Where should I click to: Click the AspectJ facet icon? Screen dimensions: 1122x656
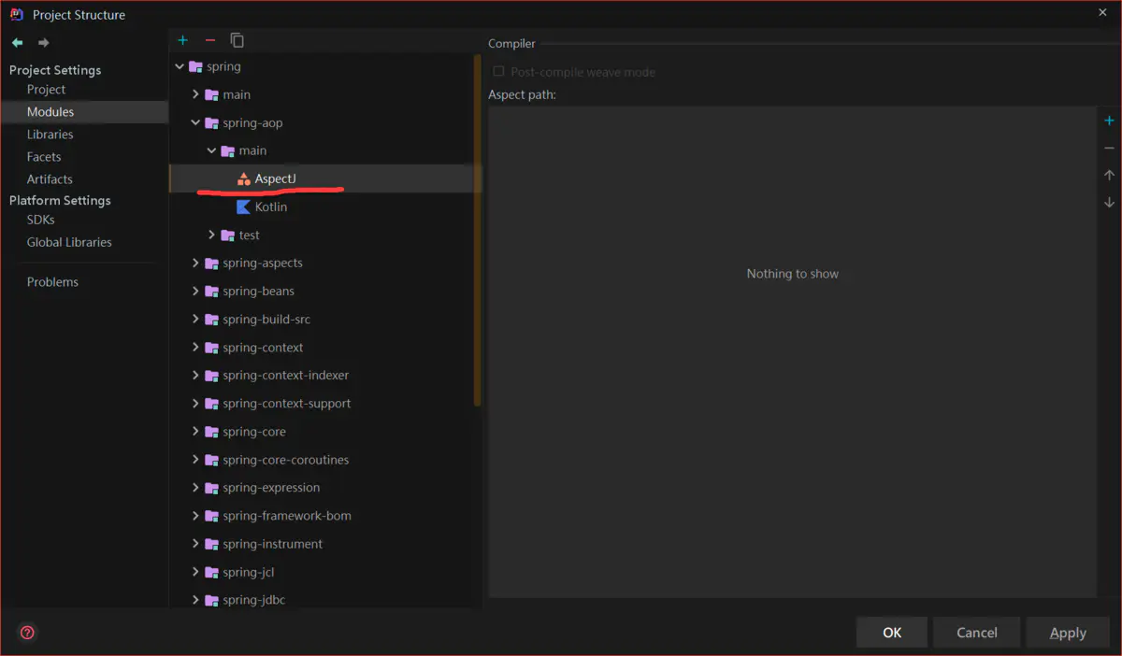click(x=243, y=178)
